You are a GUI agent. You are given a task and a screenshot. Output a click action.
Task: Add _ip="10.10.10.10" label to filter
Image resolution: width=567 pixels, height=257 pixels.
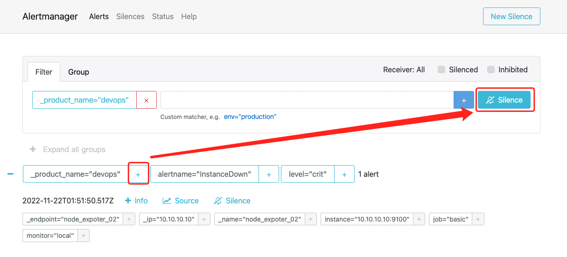click(x=204, y=219)
